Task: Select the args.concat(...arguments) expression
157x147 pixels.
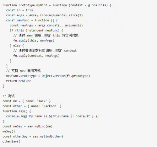Action: coord(60,25)
